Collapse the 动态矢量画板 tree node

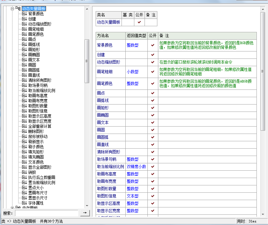[12, 9]
